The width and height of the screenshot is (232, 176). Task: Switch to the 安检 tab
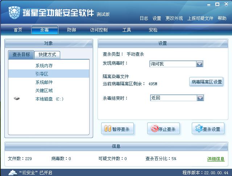tap(153, 30)
